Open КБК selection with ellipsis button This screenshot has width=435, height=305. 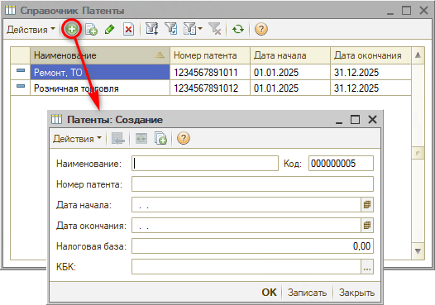[367, 266]
